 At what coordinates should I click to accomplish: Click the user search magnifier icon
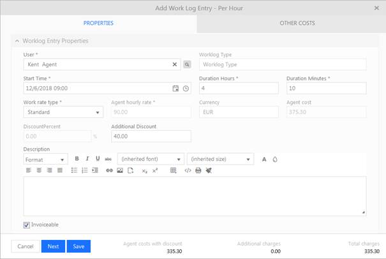click(x=187, y=64)
